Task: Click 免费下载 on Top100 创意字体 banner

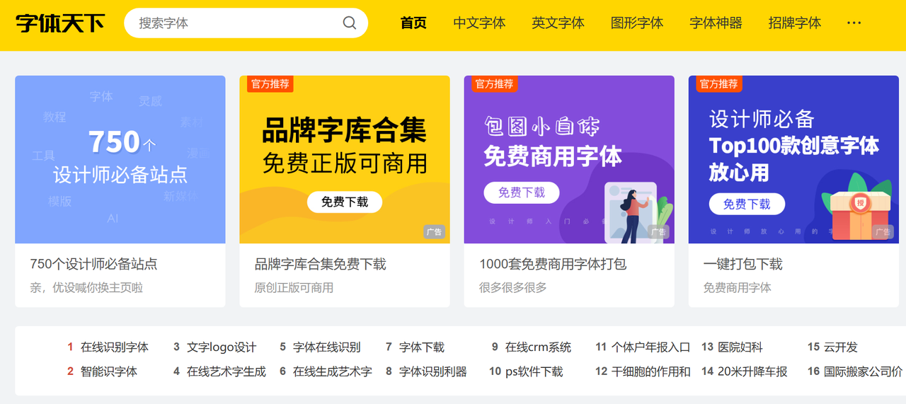Action: [x=747, y=204]
